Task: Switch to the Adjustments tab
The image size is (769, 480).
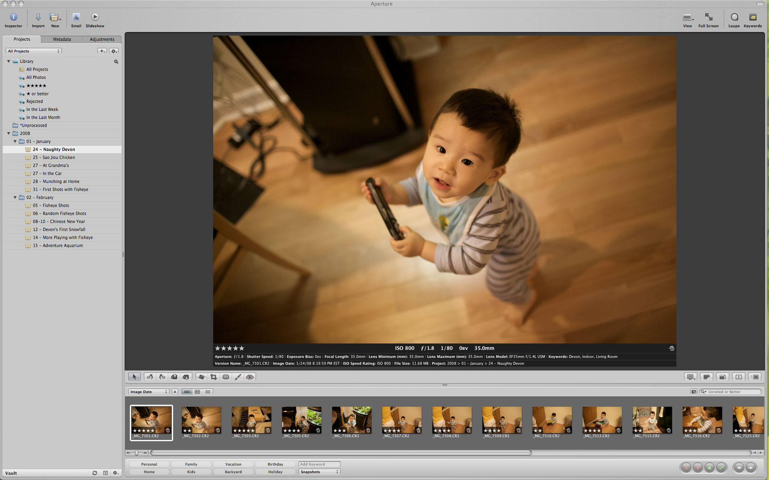Action: [102, 39]
